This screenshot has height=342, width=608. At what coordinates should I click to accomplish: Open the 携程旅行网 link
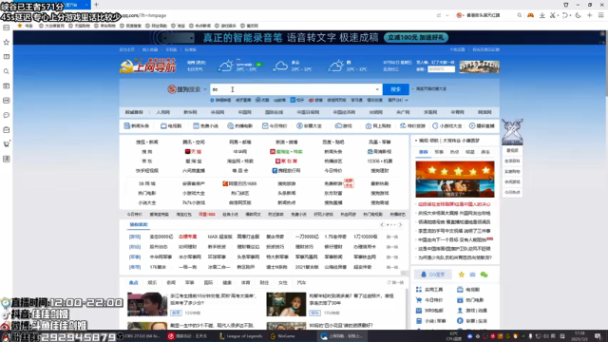(x=286, y=171)
